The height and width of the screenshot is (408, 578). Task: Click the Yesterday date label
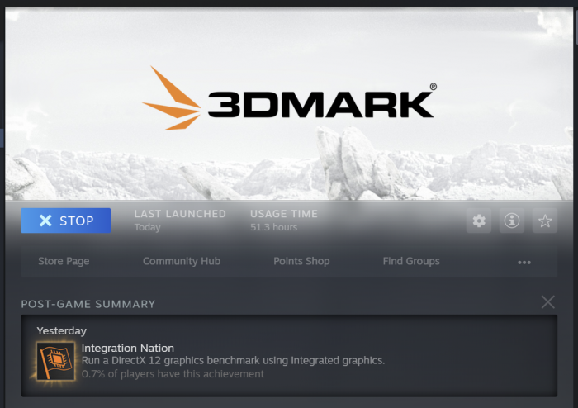pos(62,330)
